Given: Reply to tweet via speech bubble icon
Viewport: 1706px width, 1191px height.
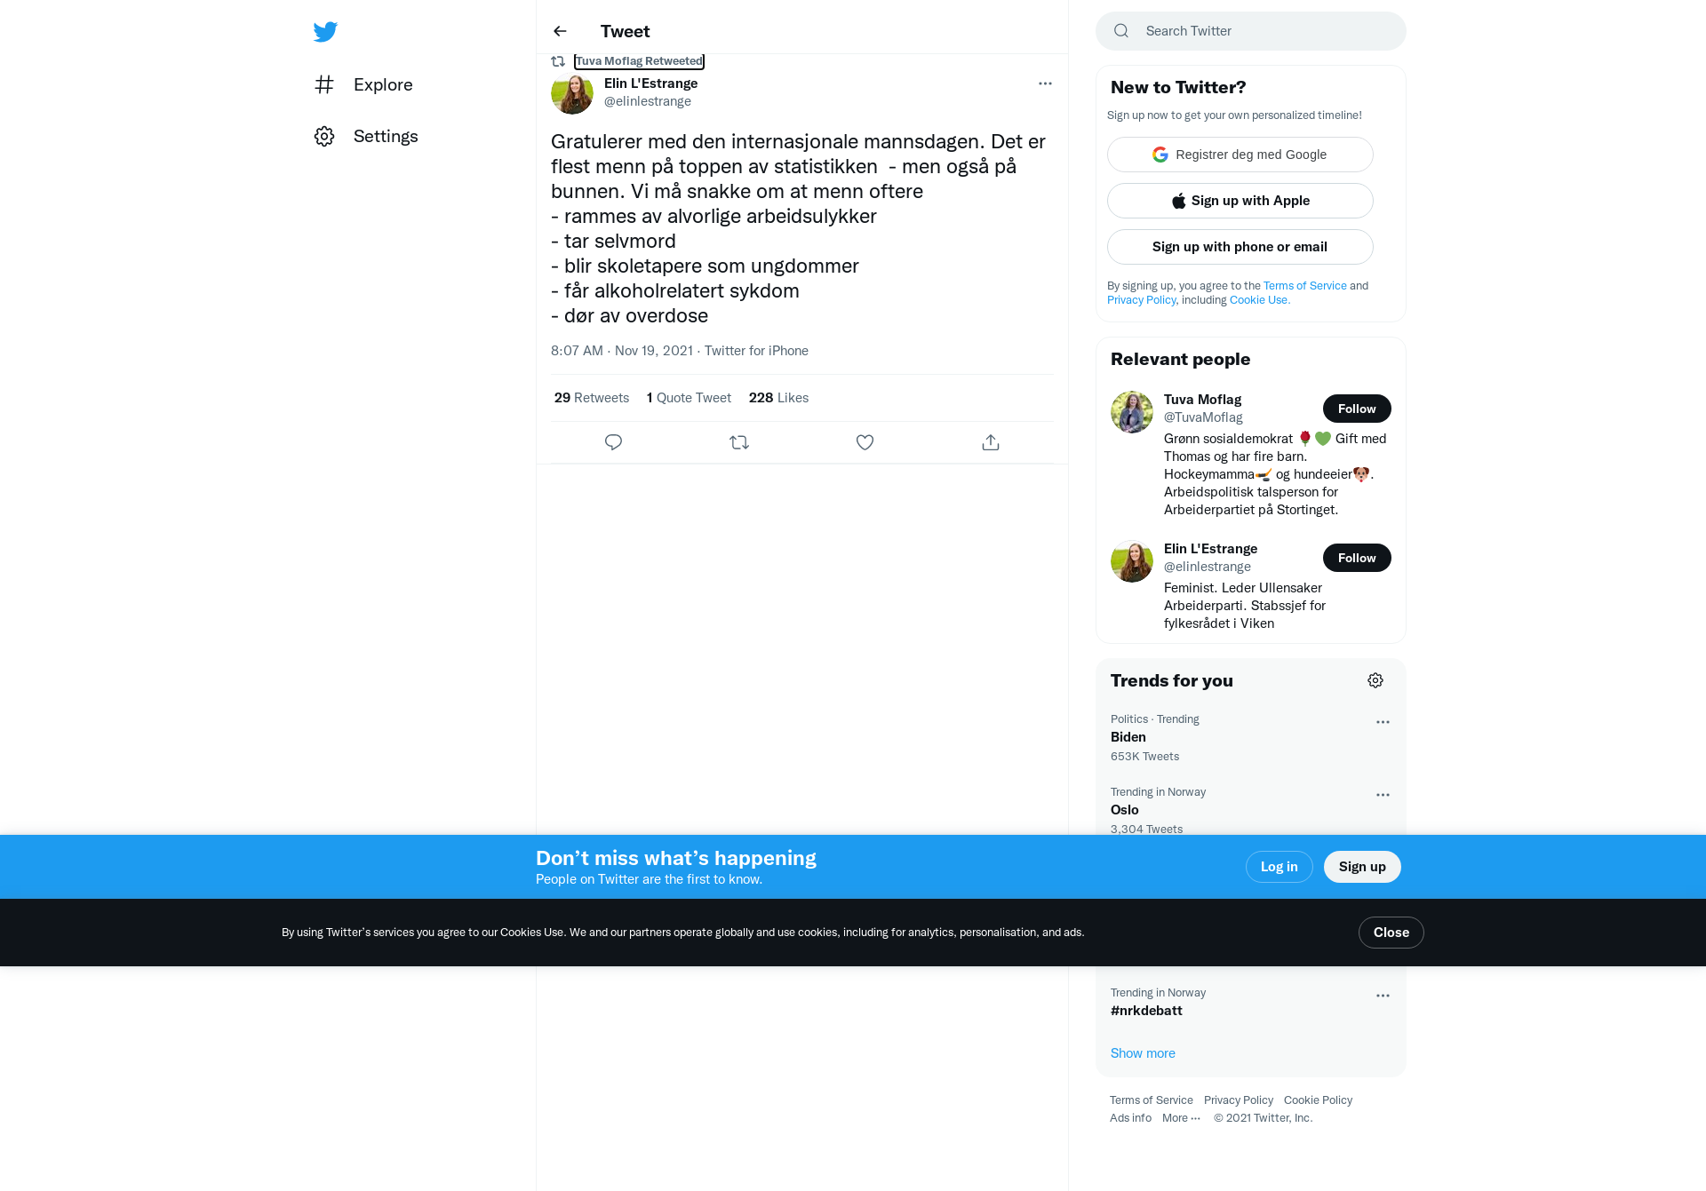Looking at the screenshot, I should click(613, 442).
